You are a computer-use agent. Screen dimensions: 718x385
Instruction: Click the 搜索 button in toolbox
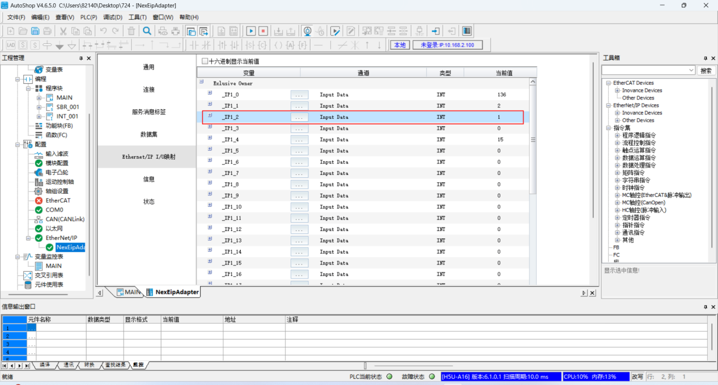(706, 70)
